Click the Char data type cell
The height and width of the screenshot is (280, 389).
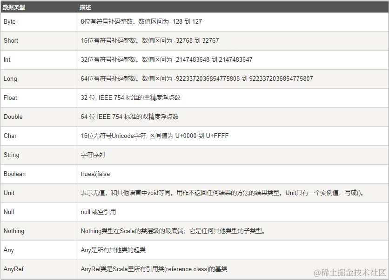click(10, 136)
